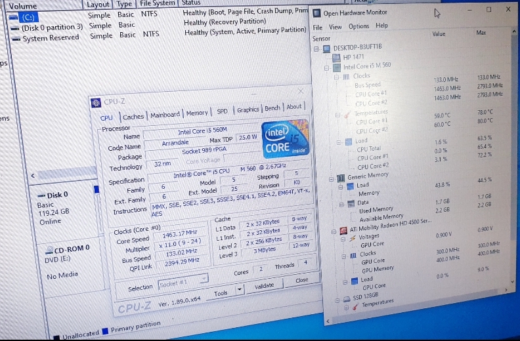520x341 pixels.
Task: Open the Socket #1 selection dropdown
Action: (x=204, y=279)
